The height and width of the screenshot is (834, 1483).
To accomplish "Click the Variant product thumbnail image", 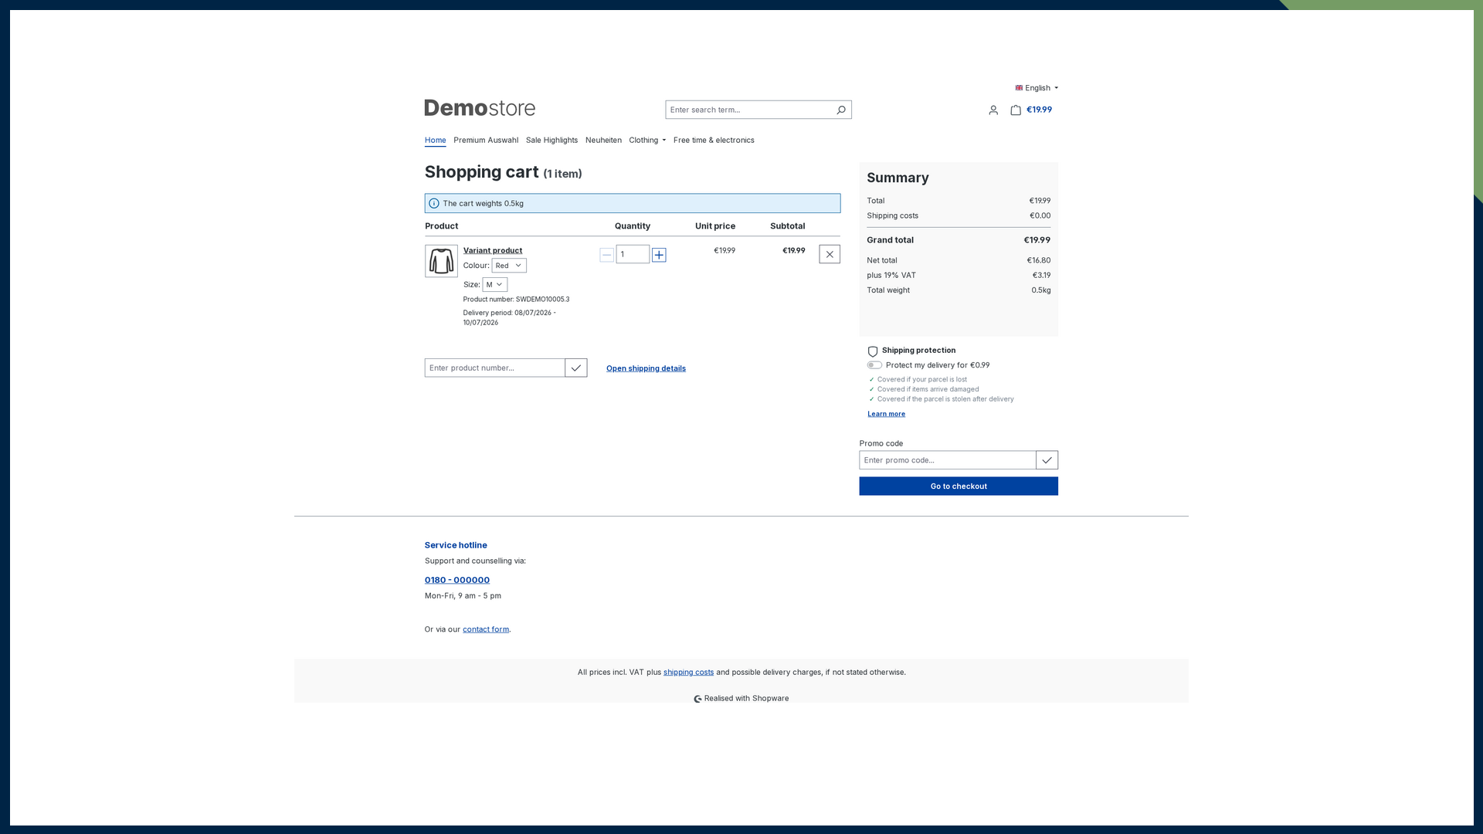I will (x=441, y=261).
